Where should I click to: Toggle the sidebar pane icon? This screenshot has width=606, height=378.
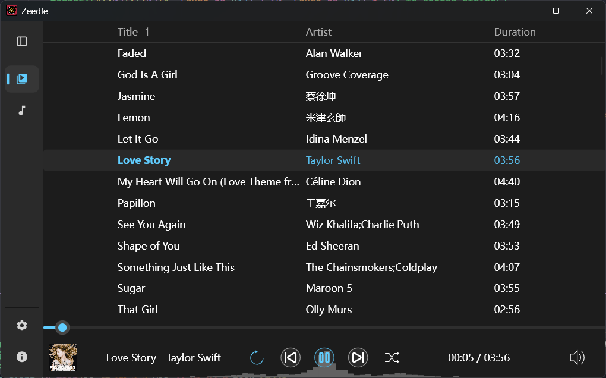pyautogui.click(x=22, y=42)
